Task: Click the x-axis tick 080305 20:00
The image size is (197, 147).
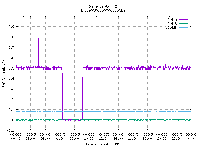Action: tap(162, 136)
